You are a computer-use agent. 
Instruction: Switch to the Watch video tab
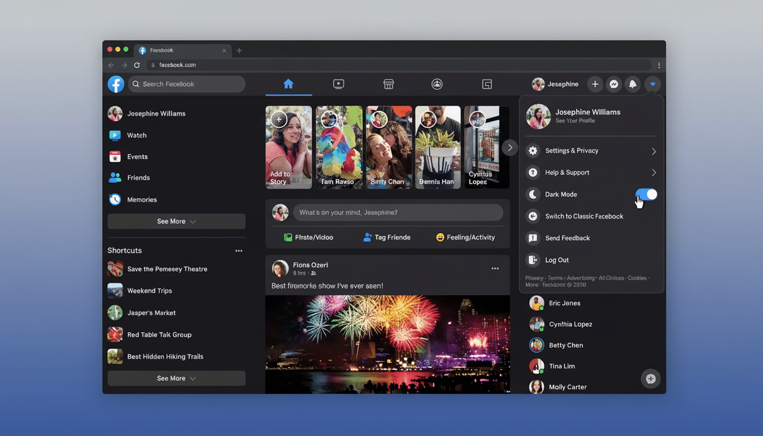pos(339,83)
